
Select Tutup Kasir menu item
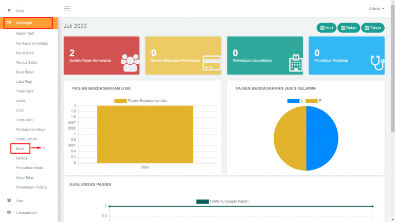(25, 91)
